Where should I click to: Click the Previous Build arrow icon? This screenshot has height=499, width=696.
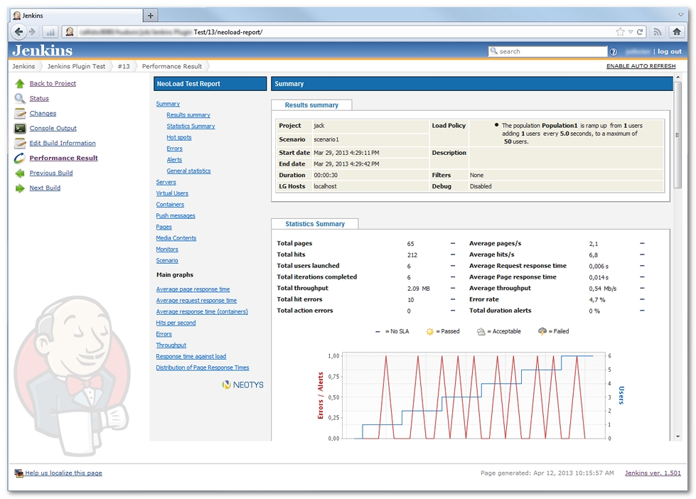[20, 173]
